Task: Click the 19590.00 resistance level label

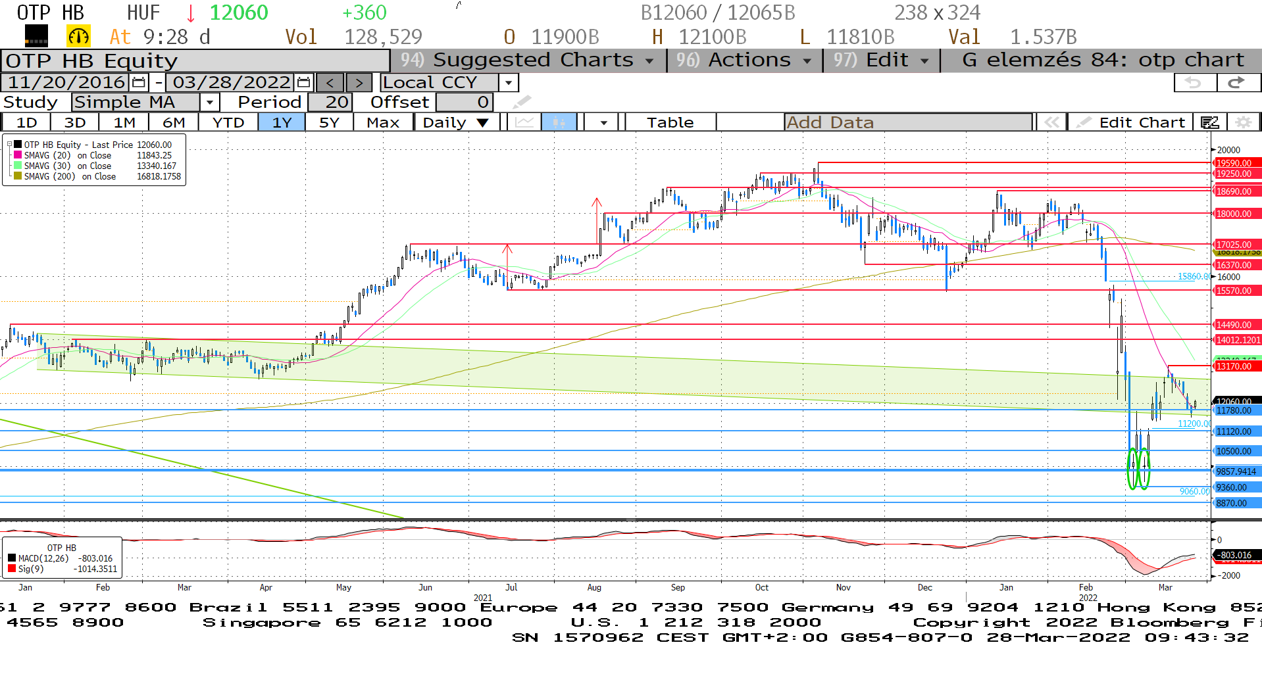Action: tap(1237, 163)
